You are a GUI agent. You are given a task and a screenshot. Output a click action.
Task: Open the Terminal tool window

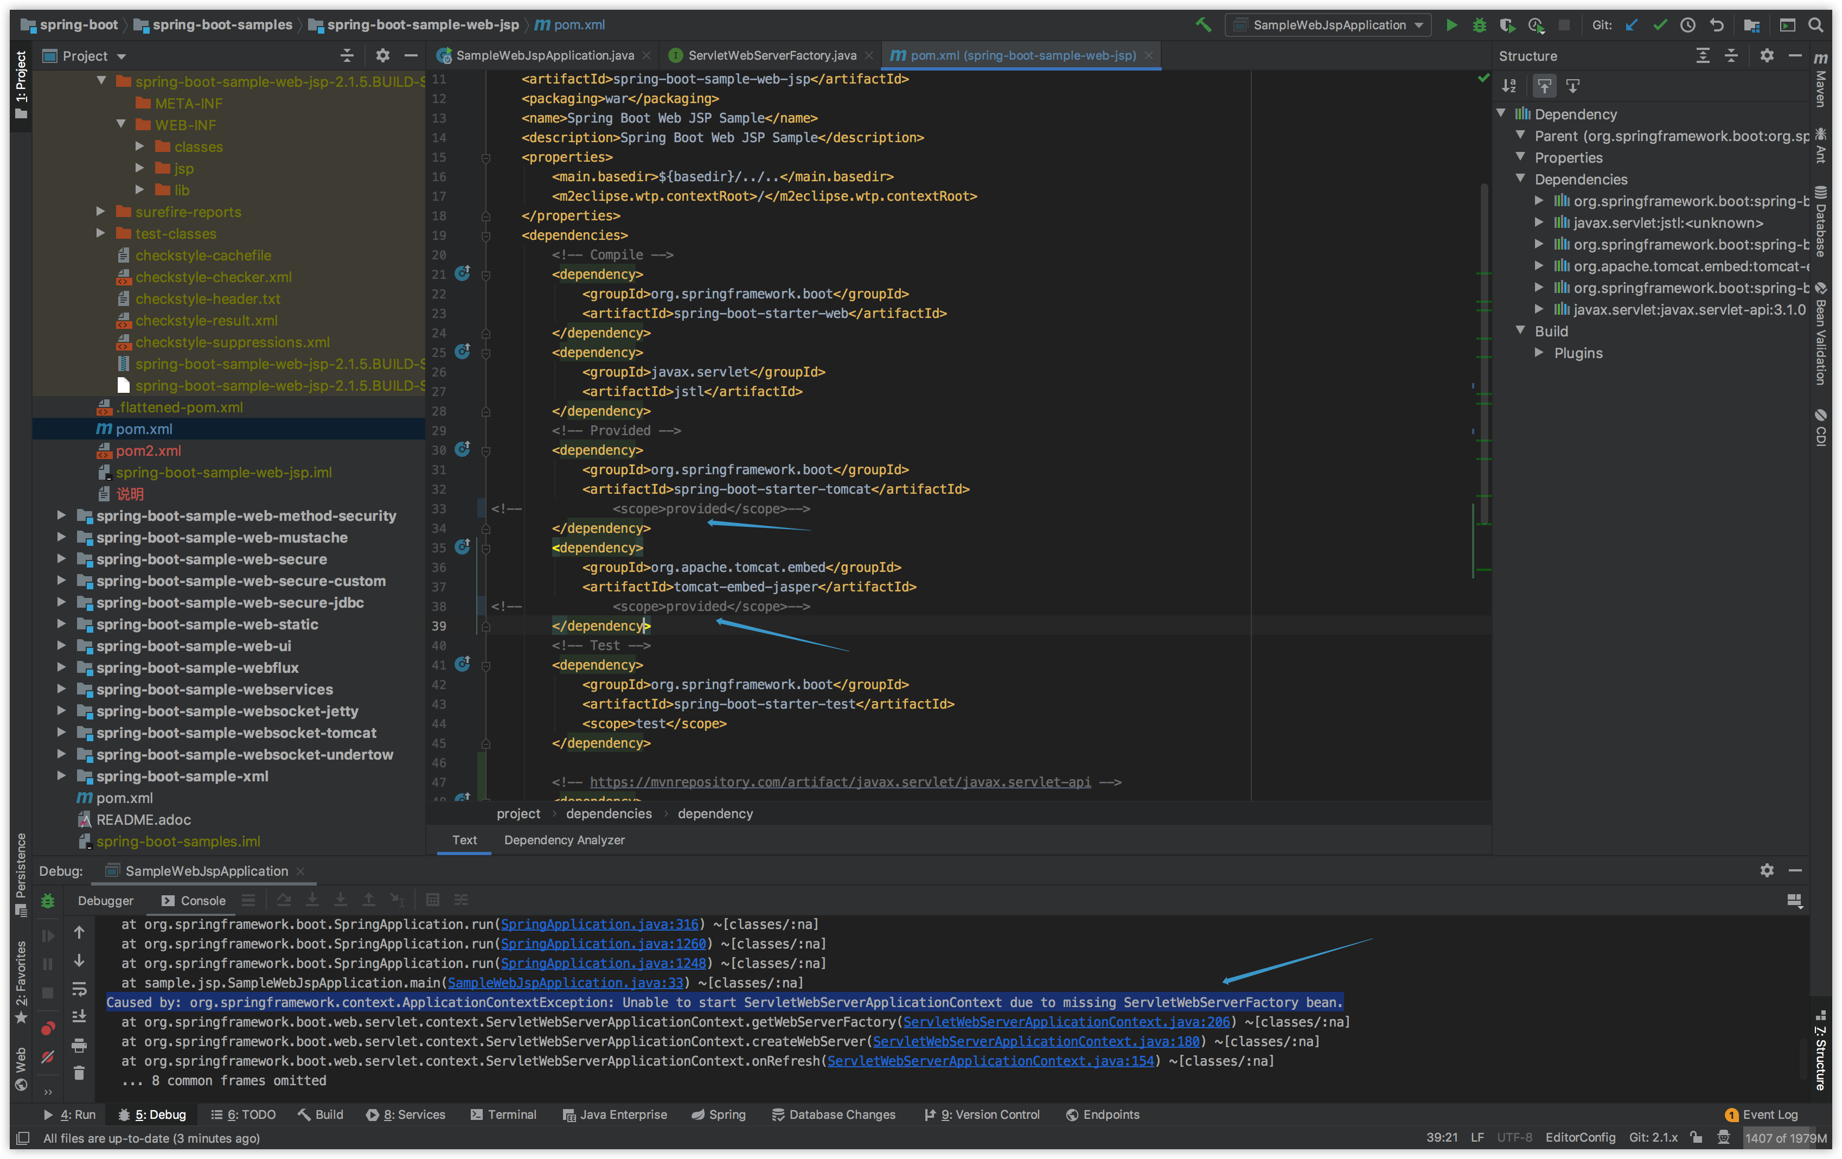(x=503, y=1115)
